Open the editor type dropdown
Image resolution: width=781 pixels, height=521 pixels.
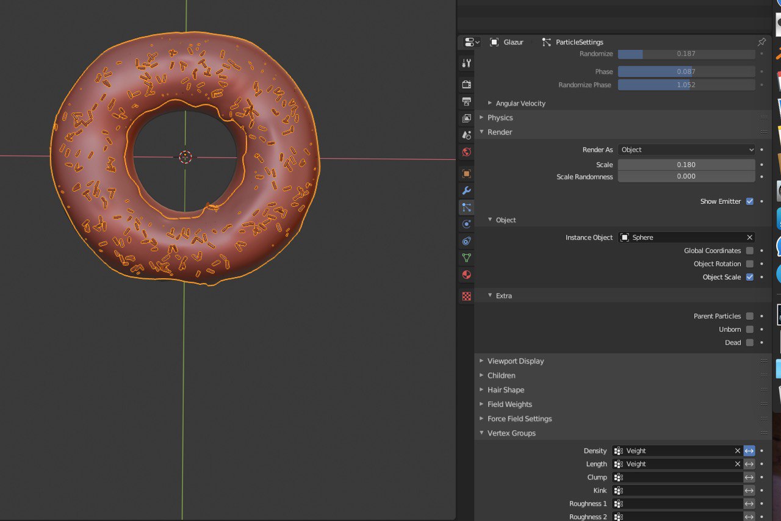[472, 42]
